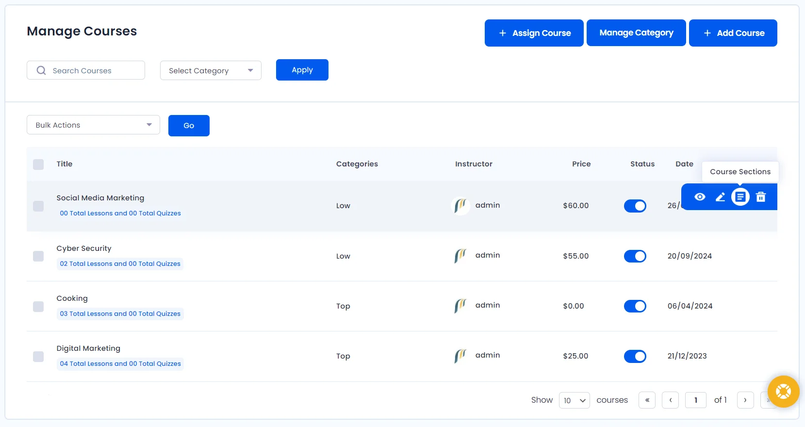Go to first page double-arrow icon
Viewport: 805px width, 427px height.
pos(647,400)
